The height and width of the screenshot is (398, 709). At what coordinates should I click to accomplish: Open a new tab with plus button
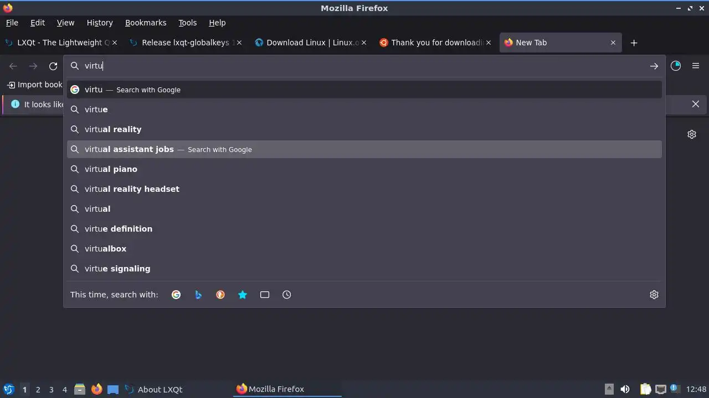tap(634, 43)
